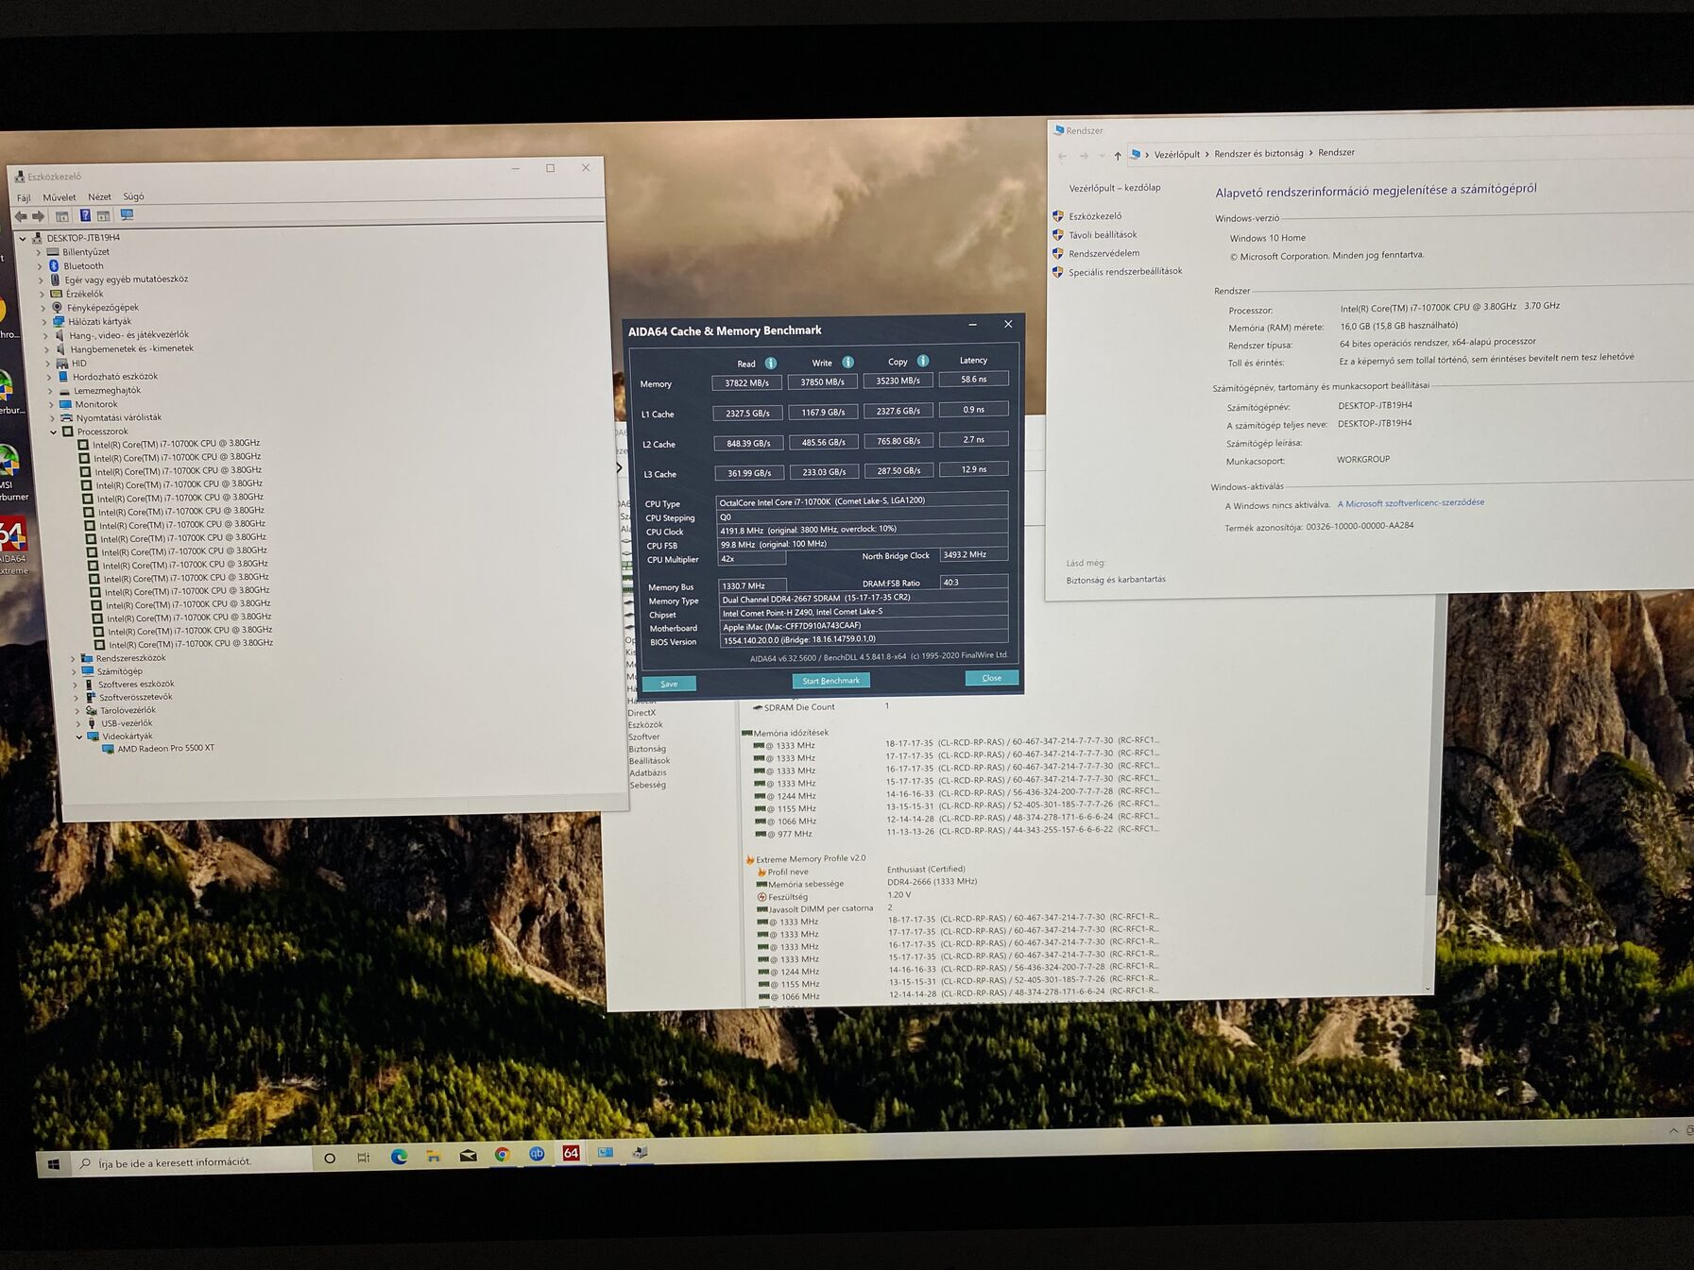Open the Windows Start menu
Viewport: 1694px width, 1270px height.
pos(54,1164)
